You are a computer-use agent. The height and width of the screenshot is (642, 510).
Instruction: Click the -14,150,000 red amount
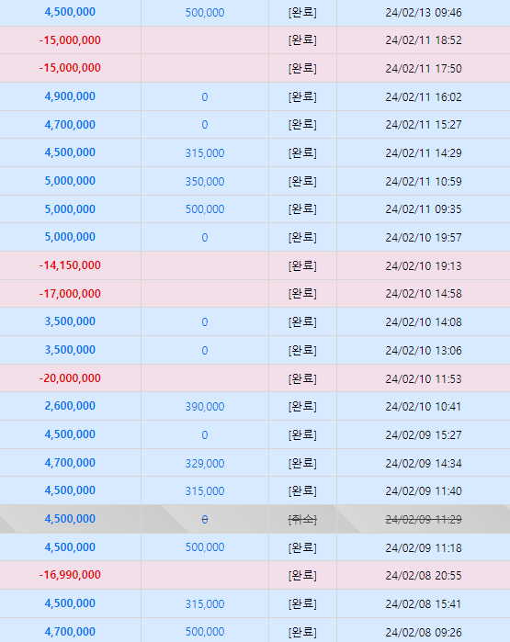pyautogui.click(x=70, y=265)
